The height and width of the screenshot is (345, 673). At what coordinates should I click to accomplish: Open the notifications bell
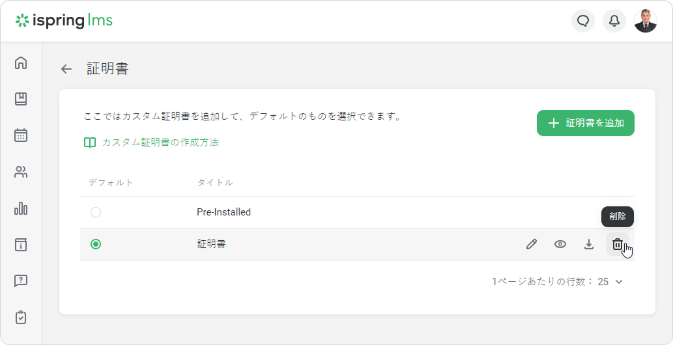point(614,21)
